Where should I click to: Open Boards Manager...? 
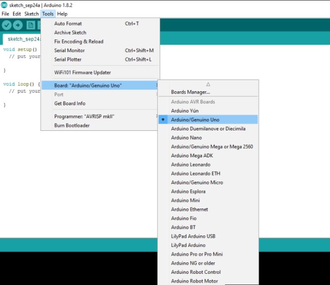[208, 92]
